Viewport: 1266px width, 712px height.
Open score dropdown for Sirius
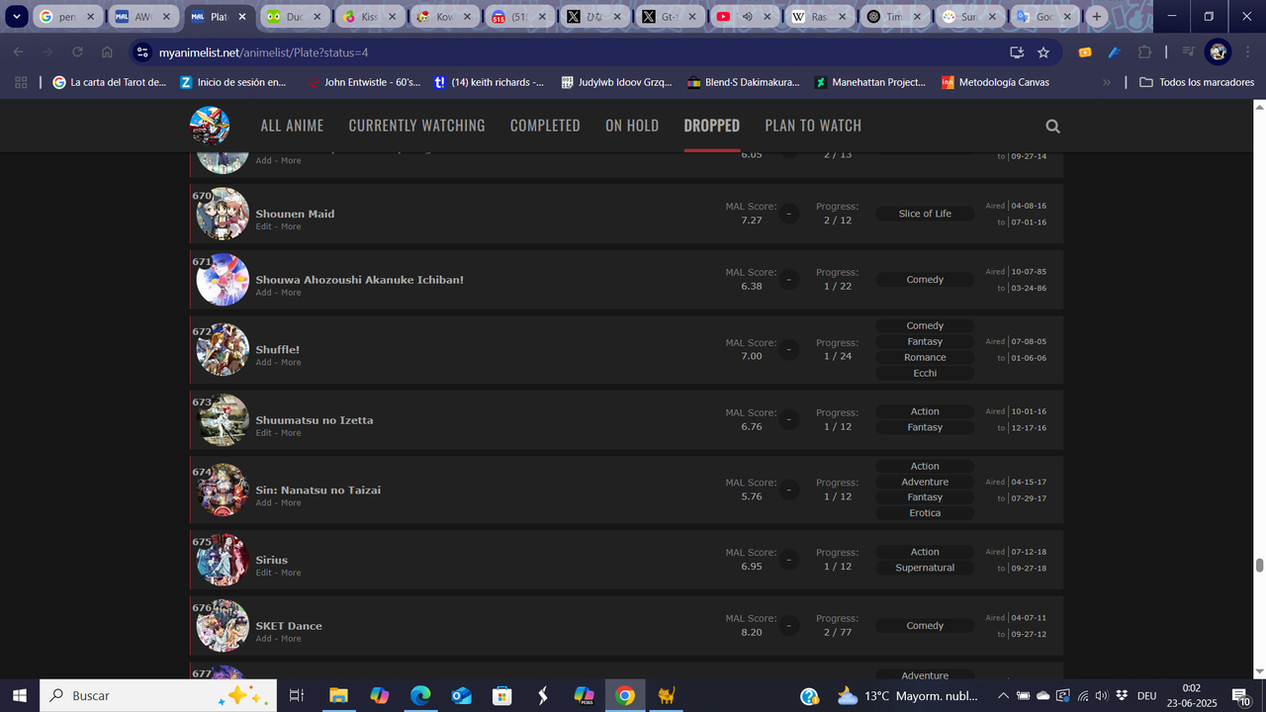[788, 560]
